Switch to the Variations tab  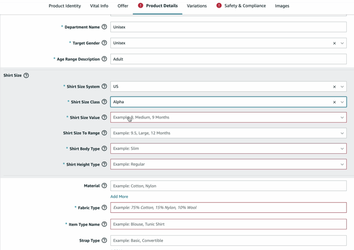(x=196, y=6)
